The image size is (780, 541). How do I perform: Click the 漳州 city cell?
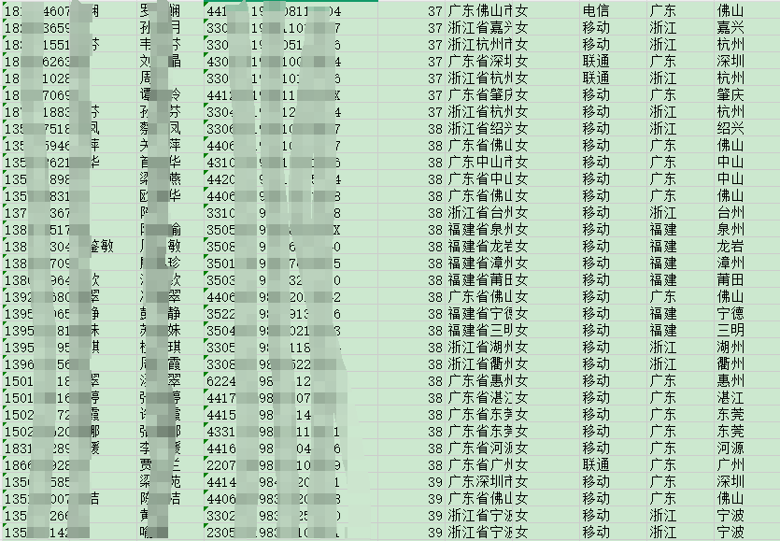tap(730, 263)
